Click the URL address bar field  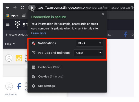pos(85,8)
